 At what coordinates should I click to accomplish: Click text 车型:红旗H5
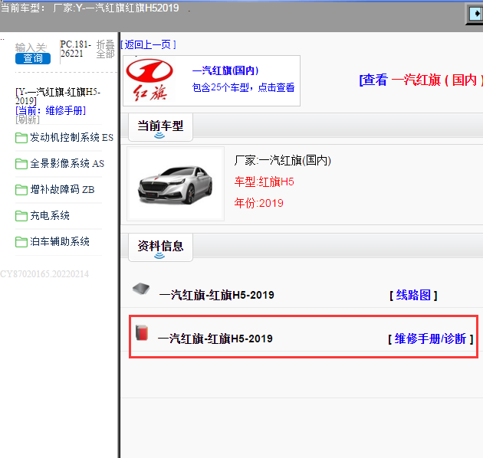tap(264, 182)
